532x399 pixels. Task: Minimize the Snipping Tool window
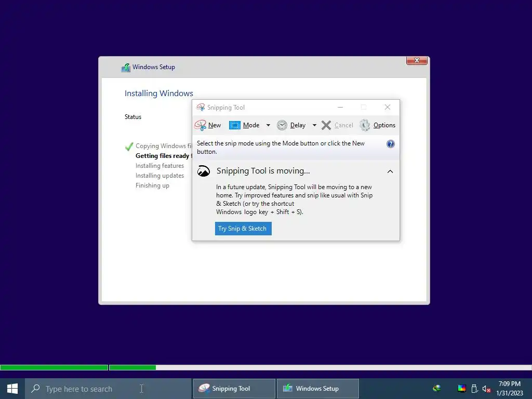340,107
